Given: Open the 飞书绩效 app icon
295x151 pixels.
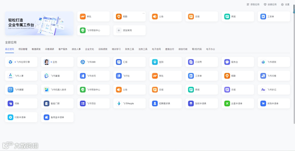Looking at the screenshot, I should click(x=263, y=62).
